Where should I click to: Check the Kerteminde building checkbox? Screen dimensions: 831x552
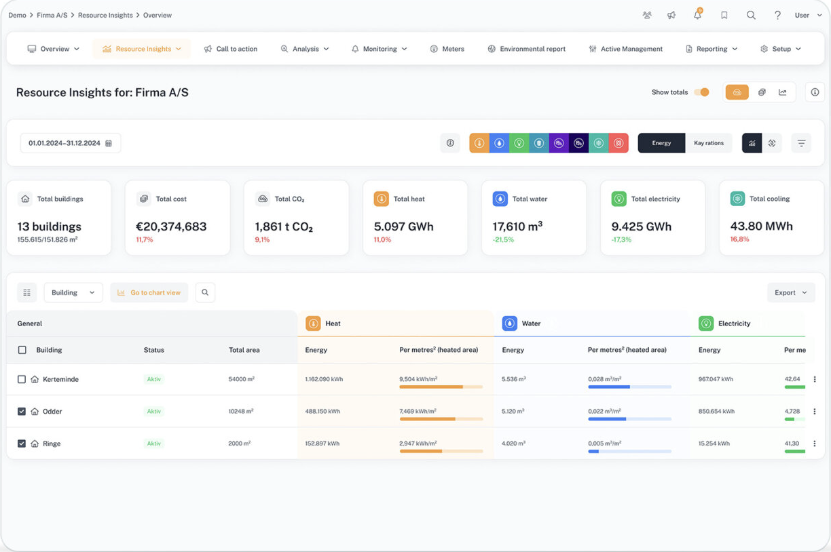click(22, 379)
